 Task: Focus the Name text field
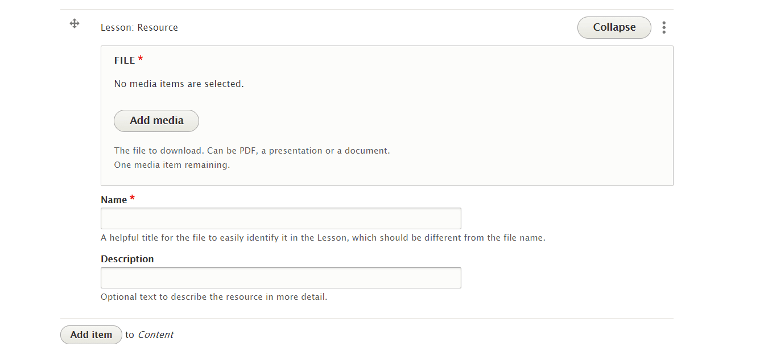click(x=280, y=218)
